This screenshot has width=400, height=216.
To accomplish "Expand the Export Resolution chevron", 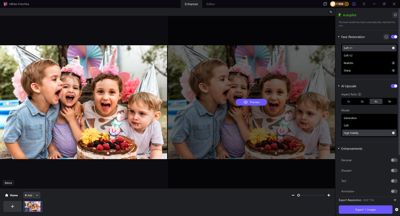I will pyautogui.click(x=395, y=200).
